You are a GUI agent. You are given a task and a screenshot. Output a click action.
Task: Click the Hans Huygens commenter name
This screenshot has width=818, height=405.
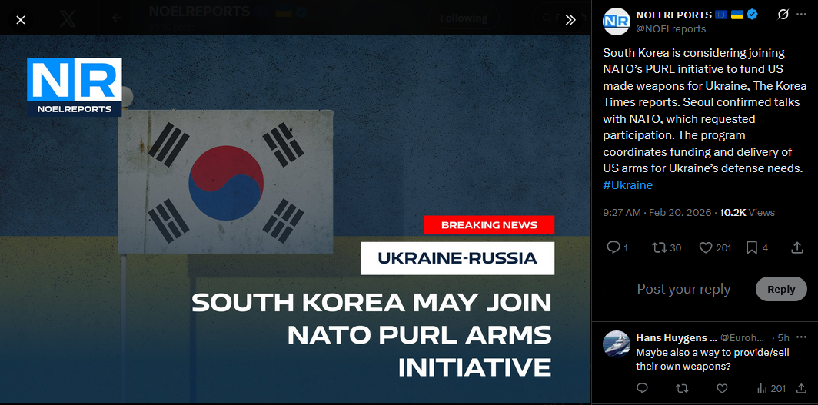point(676,338)
